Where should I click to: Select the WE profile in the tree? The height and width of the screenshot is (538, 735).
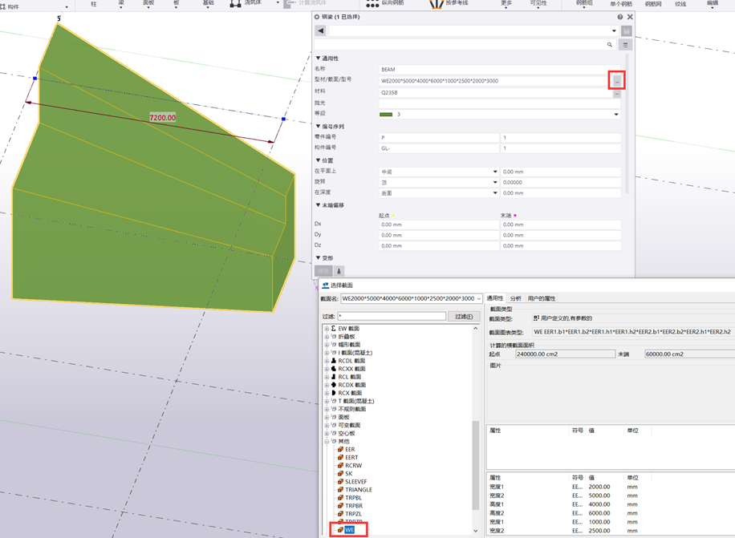pyautogui.click(x=349, y=530)
